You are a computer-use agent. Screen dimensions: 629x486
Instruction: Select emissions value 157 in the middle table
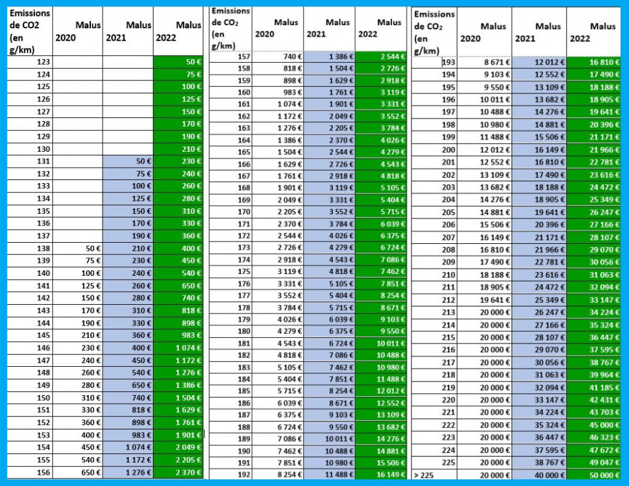tap(231, 57)
